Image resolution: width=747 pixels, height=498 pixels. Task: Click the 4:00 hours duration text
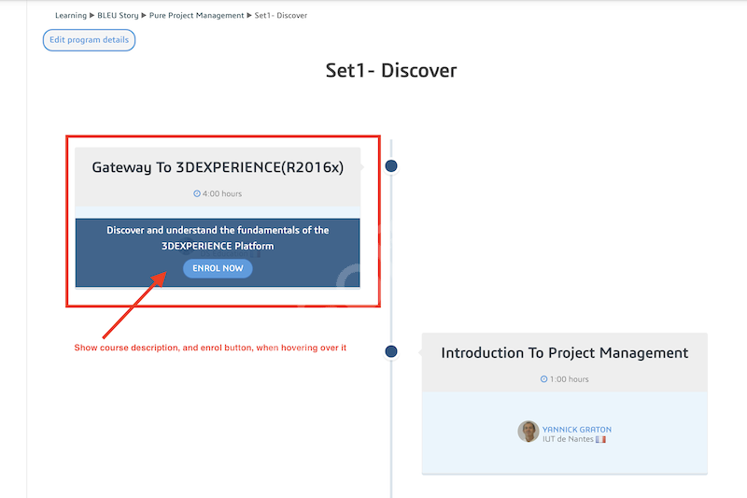(222, 193)
